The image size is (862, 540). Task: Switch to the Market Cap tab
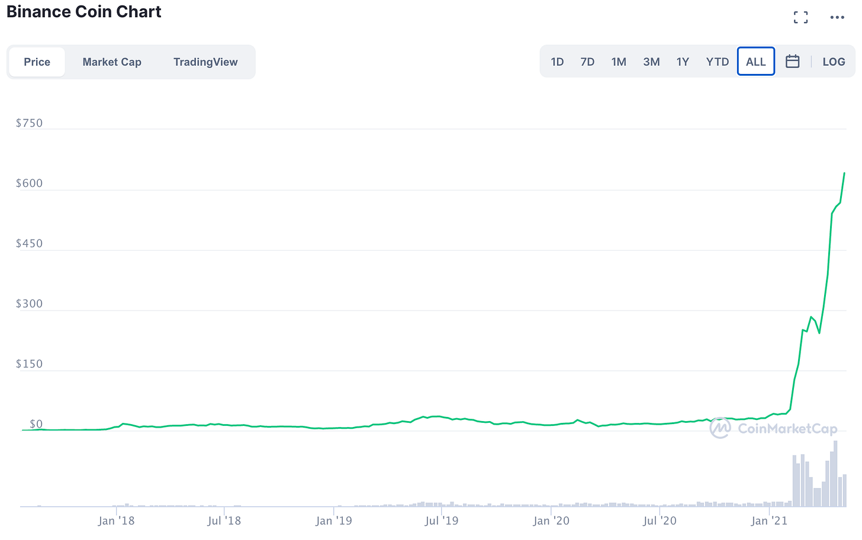tap(112, 62)
